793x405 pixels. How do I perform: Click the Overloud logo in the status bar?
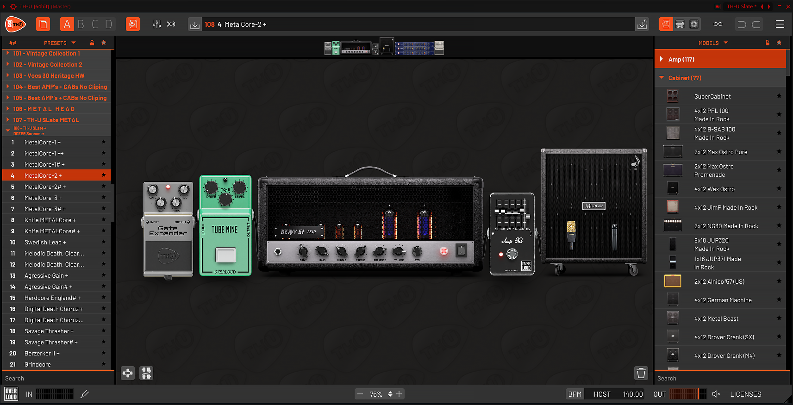[x=11, y=394]
